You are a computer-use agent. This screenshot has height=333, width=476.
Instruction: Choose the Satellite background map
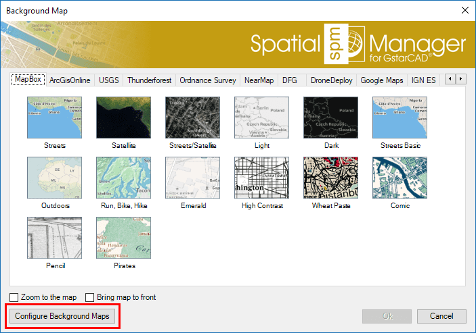click(123, 118)
